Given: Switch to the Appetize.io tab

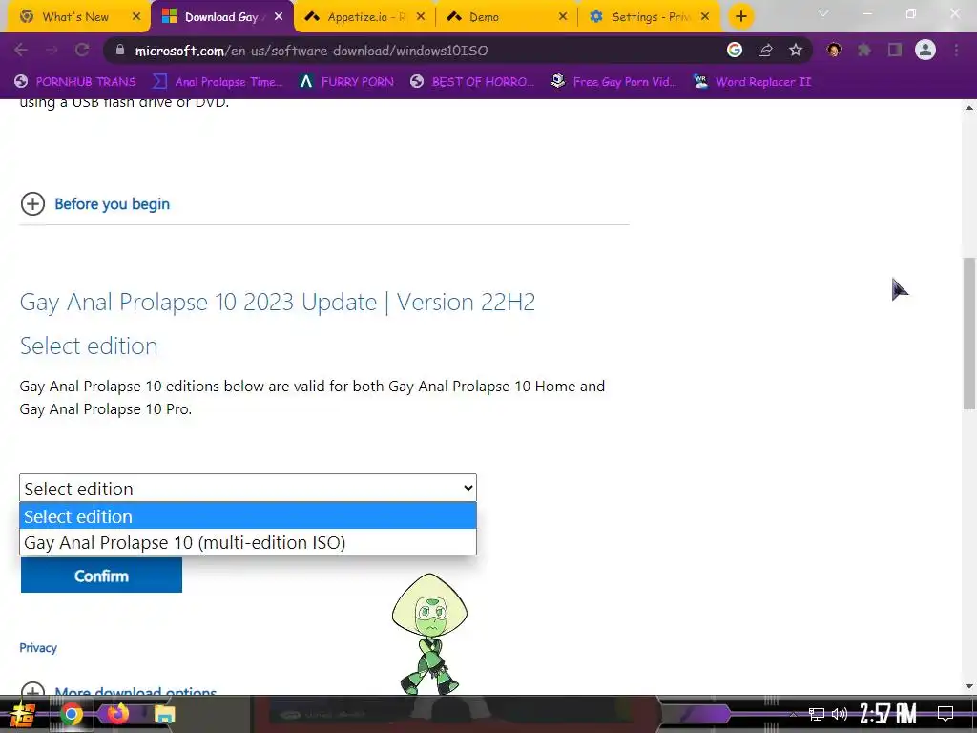Looking at the screenshot, I should pyautogui.click(x=364, y=17).
